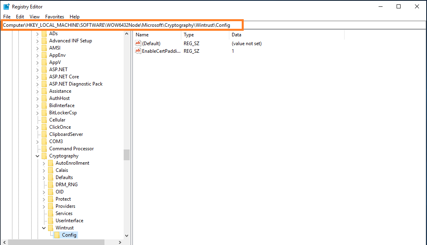This screenshot has height=245, width=427.
Task: Select the UserInterface key
Action: click(x=70, y=221)
